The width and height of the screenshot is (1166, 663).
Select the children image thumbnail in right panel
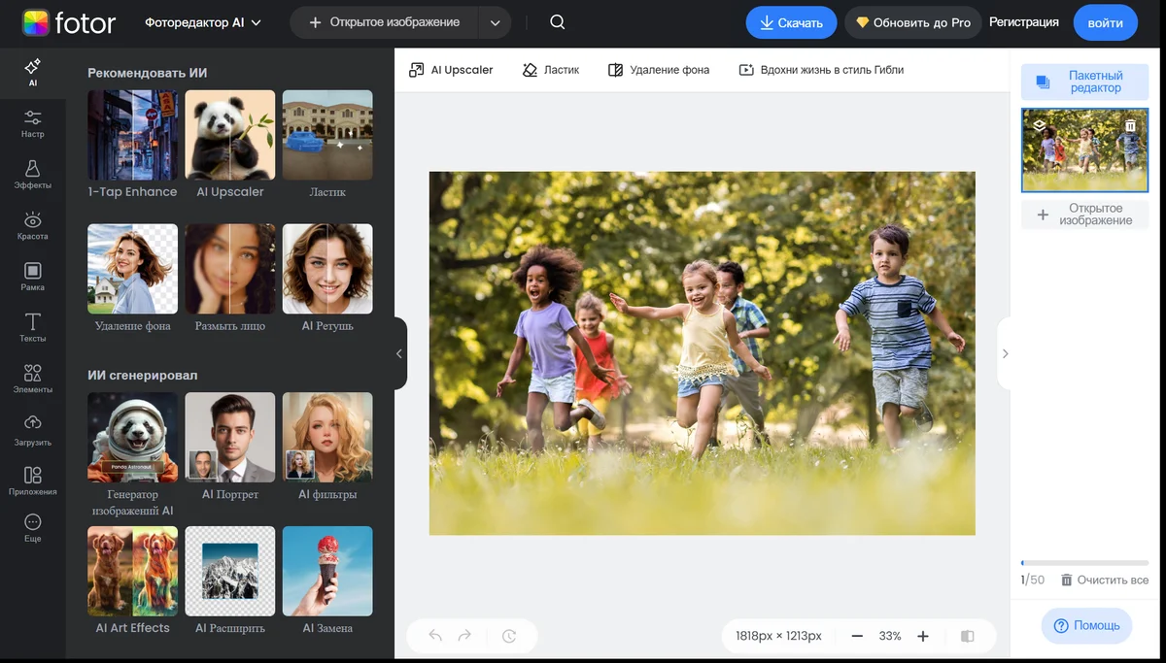(x=1084, y=150)
